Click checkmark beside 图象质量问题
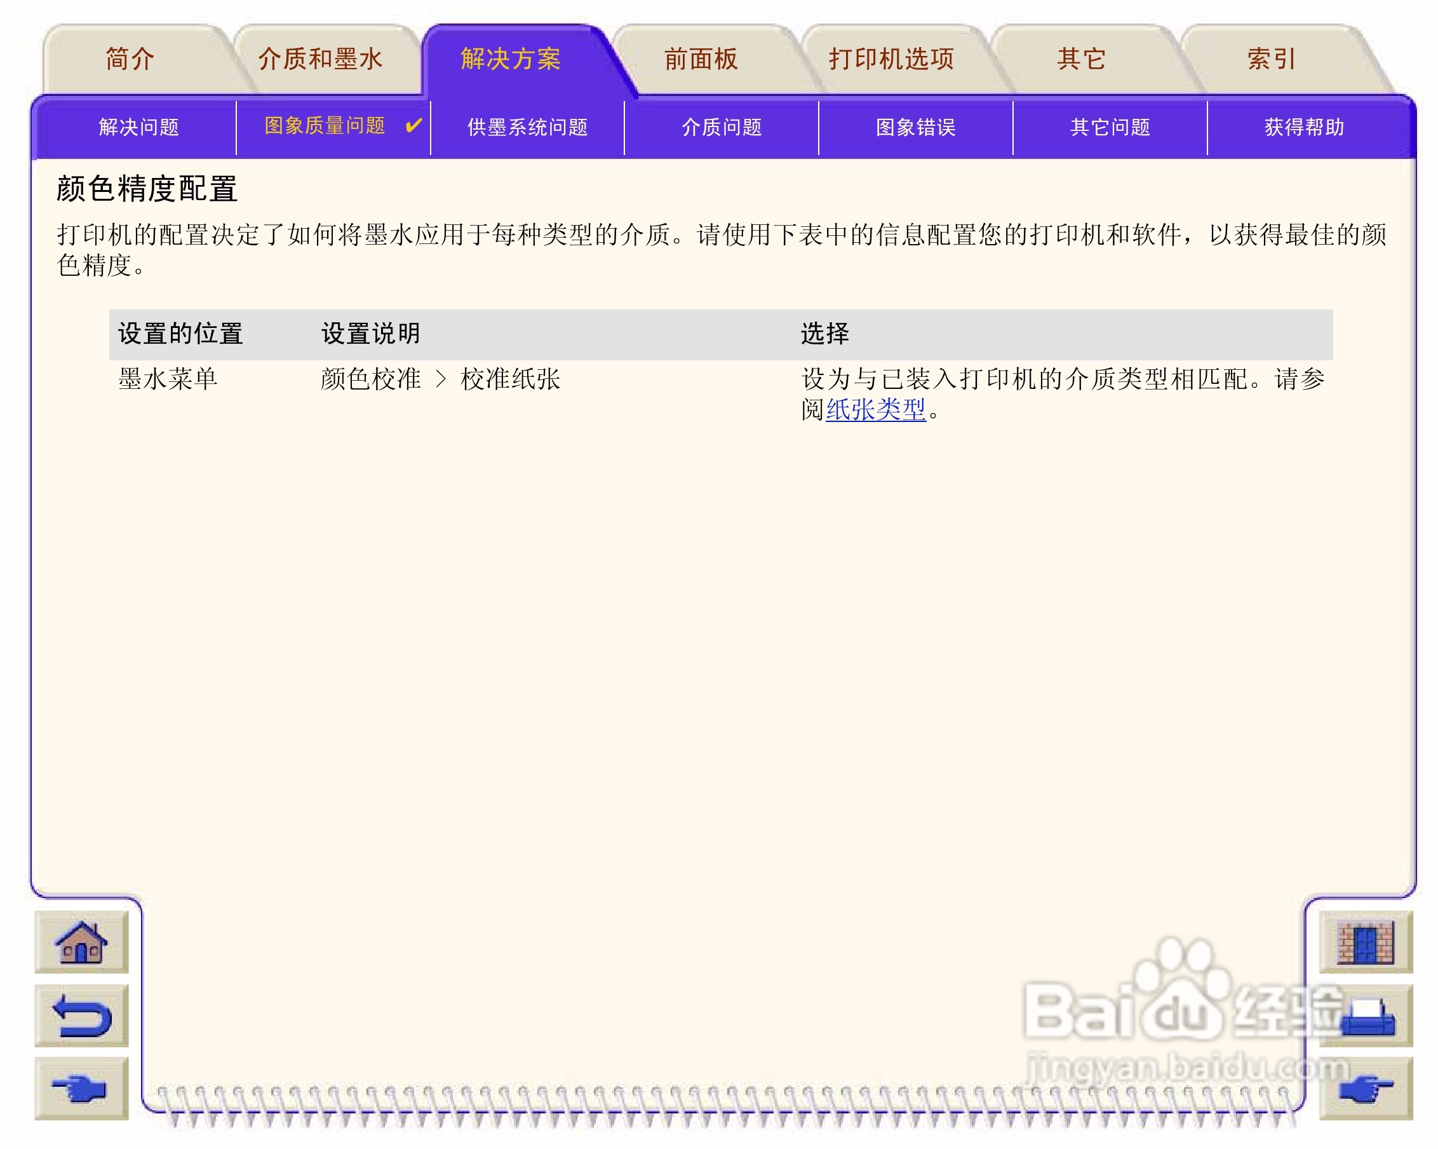 coord(413,125)
